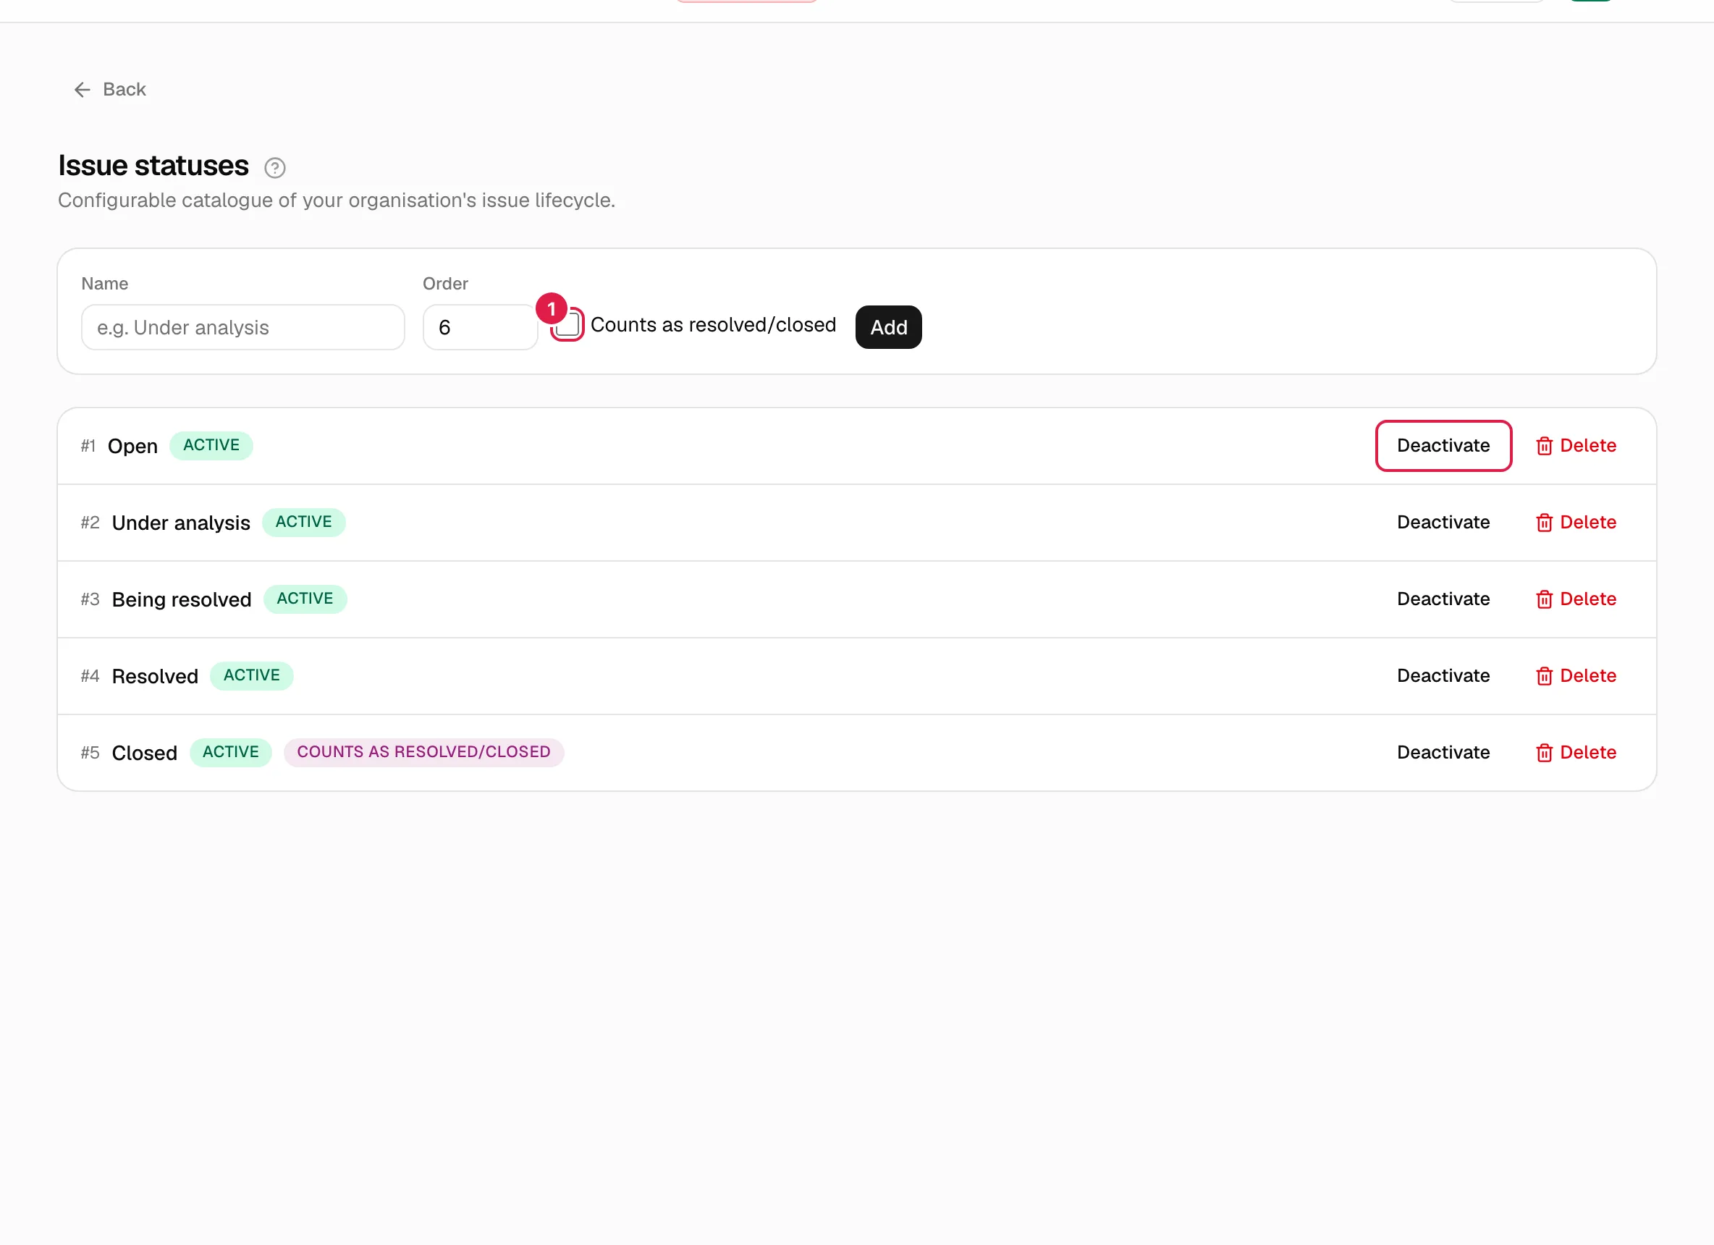Focus the Order number field

[x=480, y=327]
